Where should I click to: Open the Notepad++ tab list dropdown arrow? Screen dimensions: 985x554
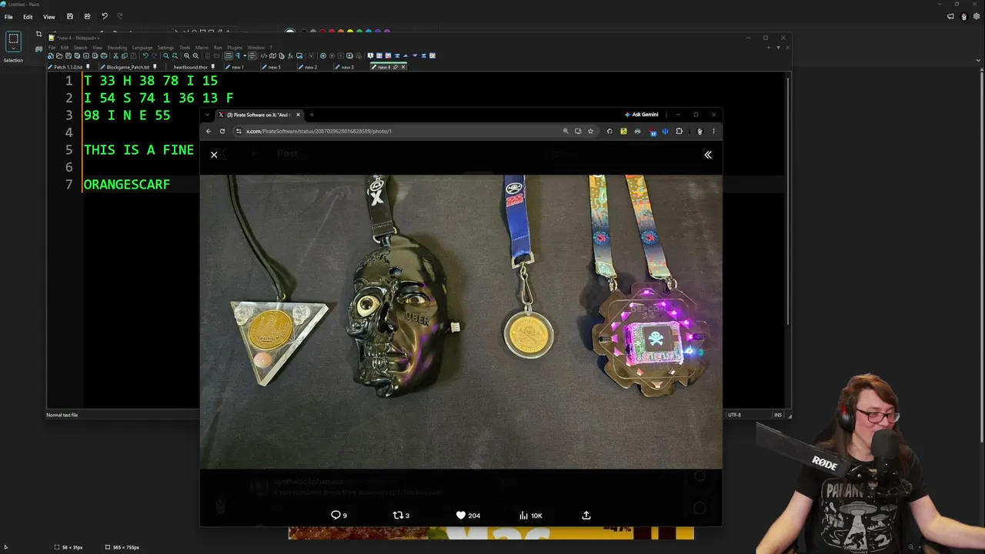pos(778,48)
